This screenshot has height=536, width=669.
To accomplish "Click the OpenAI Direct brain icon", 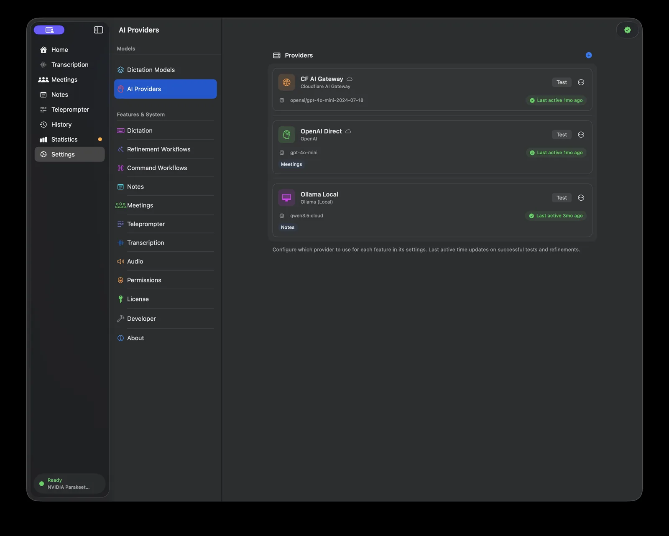I will point(286,135).
